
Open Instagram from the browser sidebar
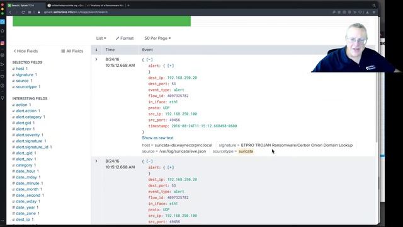click(3, 43)
